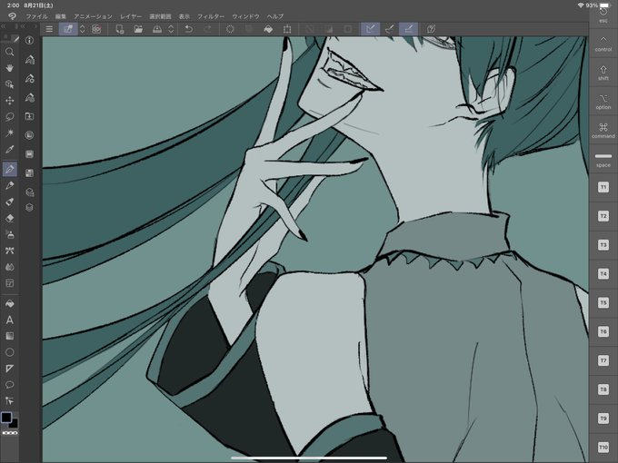Tap the esc edge keyboard button
Image resolution: width=618 pixels, height=463 pixels.
point(603,15)
